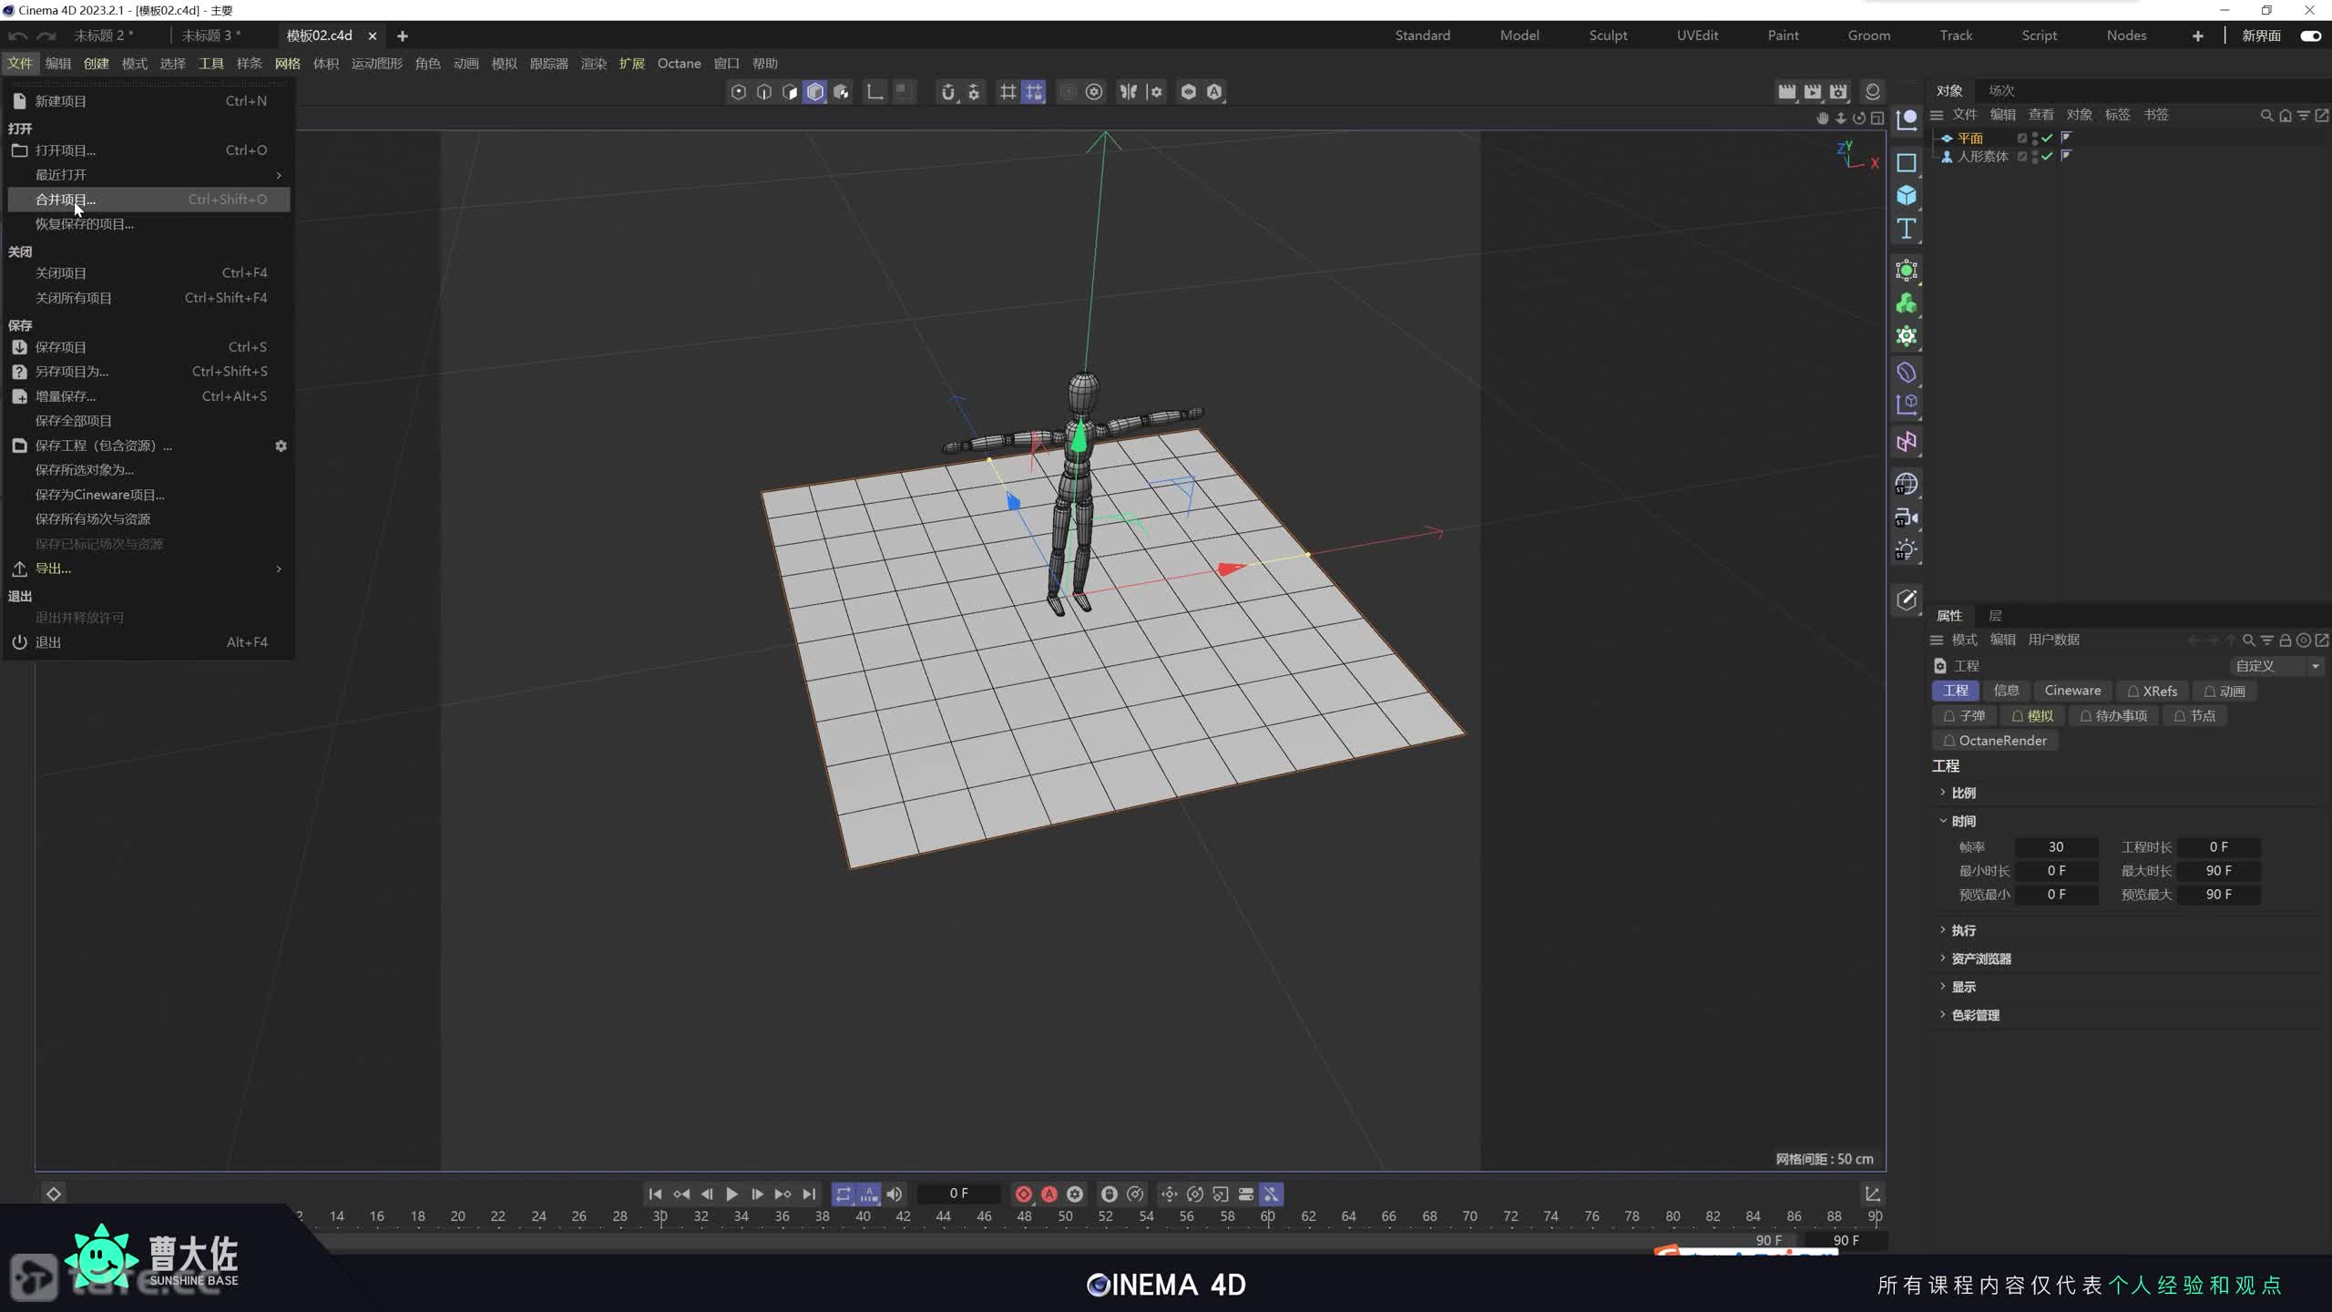The height and width of the screenshot is (1312, 2332).
Task: Click the Camera object icon
Action: coord(1906,518)
